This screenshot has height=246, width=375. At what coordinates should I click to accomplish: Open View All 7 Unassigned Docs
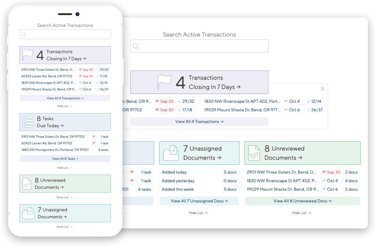[199, 201]
